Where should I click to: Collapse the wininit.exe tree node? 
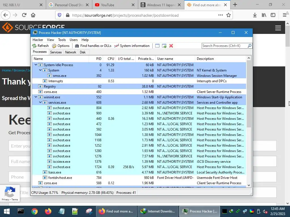click(36, 97)
